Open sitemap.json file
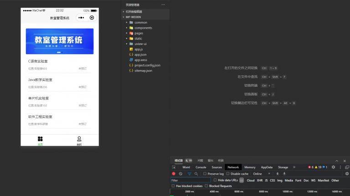 (143, 70)
